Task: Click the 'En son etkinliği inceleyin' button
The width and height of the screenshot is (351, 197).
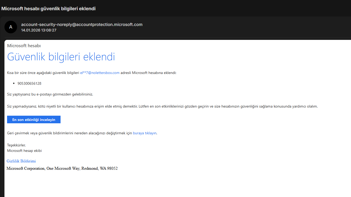Action: pyautogui.click(x=34, y=119)
